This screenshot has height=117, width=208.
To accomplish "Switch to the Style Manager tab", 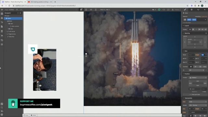I will coord(198,9).
